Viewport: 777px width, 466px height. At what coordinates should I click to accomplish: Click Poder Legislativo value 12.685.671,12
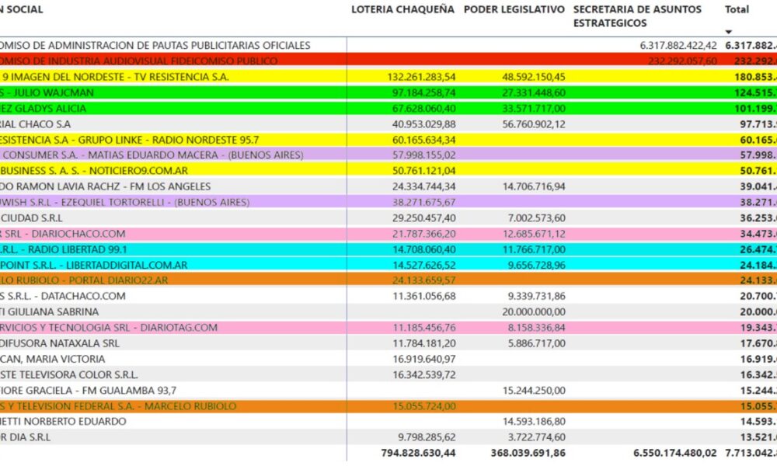(534, 234)
